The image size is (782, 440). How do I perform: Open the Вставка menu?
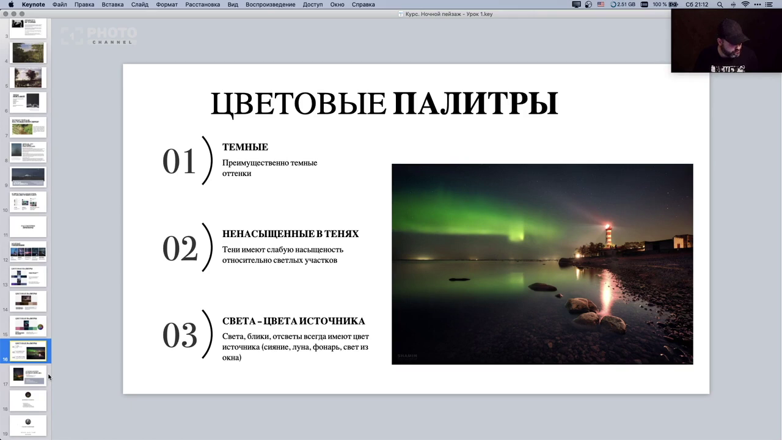pyautogui.click(x=112, y=4)
